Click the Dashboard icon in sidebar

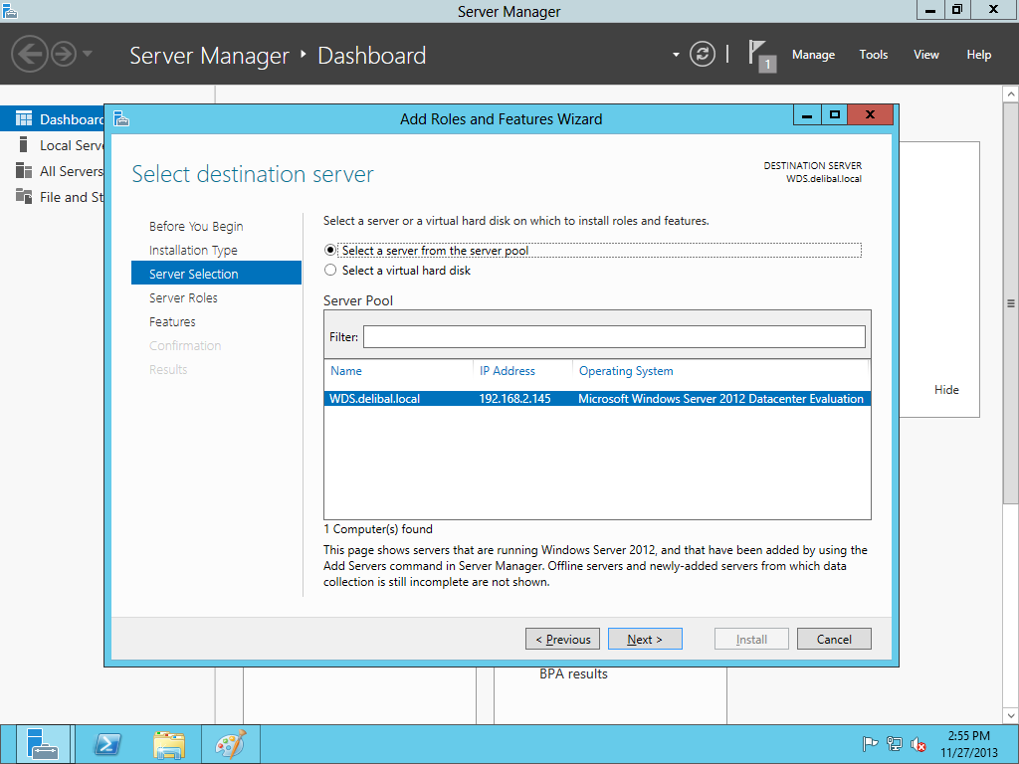(x=24, y=119)
